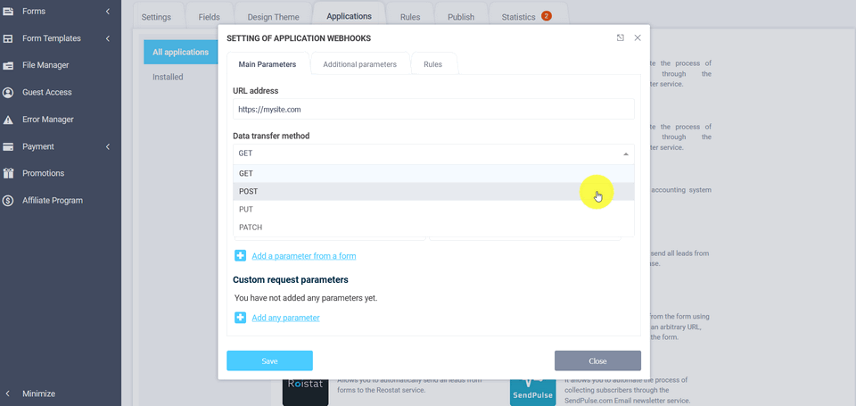Click Add any parameter link
The width and height of the screenshot is (856, 406).
(285, 318)
